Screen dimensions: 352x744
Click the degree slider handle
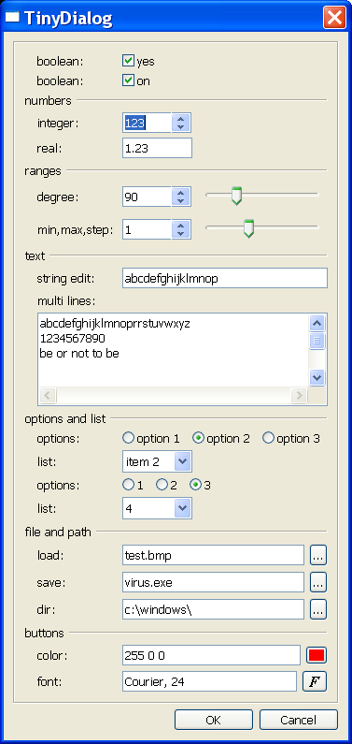pos(236,196)
